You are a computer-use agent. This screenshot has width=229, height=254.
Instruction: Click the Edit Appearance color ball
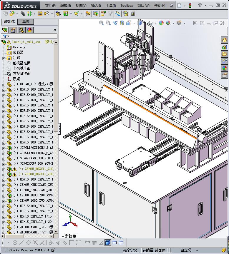(x=161, y=23)
